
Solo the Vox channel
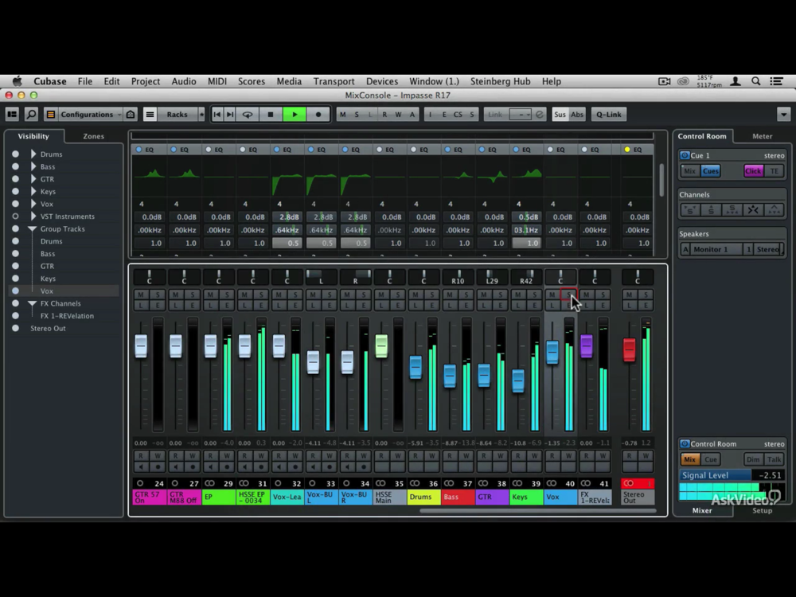pyautogui.click(x=568, y=295)
